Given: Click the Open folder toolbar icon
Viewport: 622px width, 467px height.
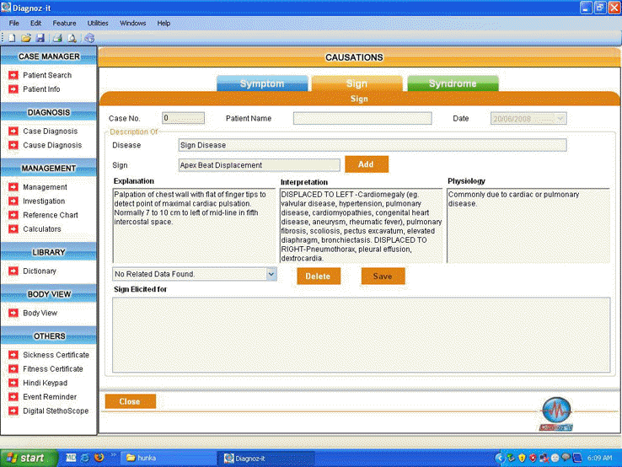Looking at the screenshot, I should pyautogui.click(x=25, y=38).
